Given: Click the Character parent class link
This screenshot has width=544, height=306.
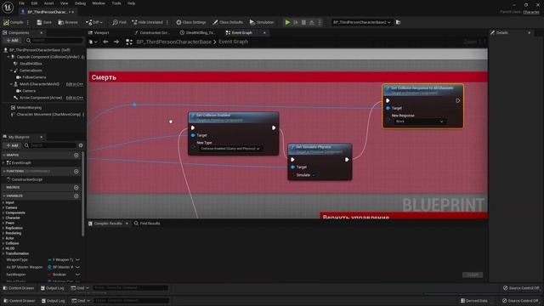Looking at the screenshot, I should [531, 12].
